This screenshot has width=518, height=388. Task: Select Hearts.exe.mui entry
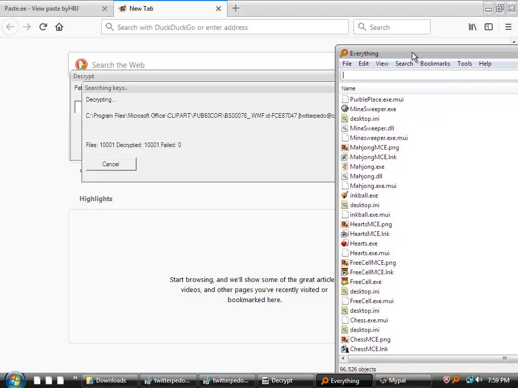[x=369, y=253]
